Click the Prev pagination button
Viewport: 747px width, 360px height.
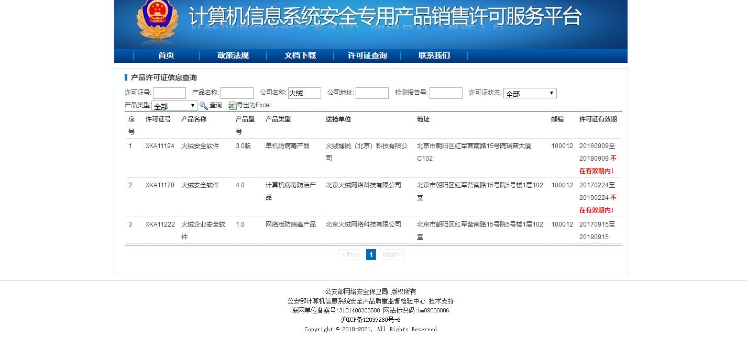click(350, 255)
